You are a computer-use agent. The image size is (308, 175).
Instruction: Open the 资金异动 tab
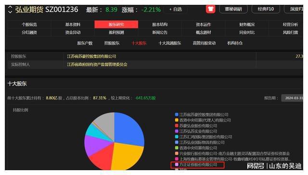pos(73,32)
